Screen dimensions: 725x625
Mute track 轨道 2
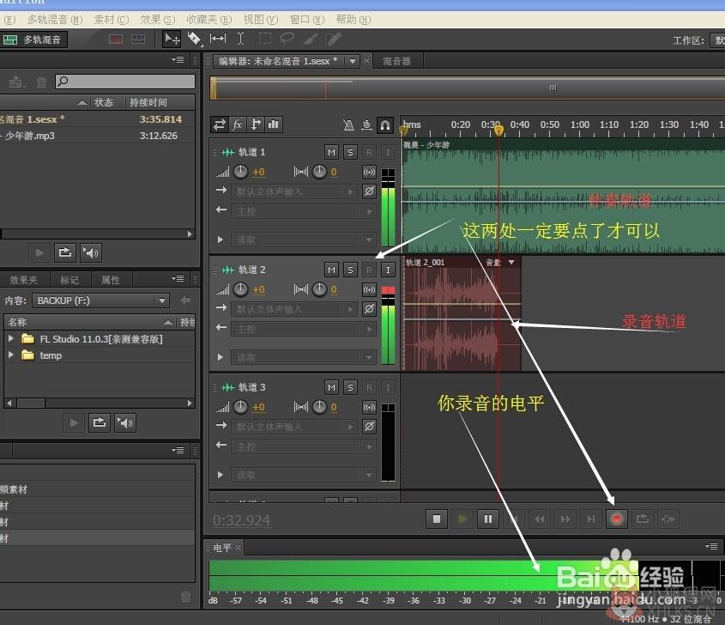click(331, 270)
